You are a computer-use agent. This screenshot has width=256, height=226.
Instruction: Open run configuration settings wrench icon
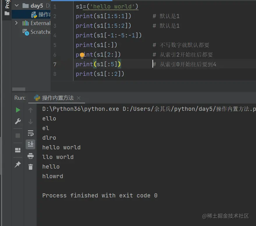[x=18, y=121]
